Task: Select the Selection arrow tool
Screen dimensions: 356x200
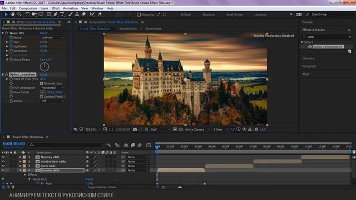Action: coord(6,14)
